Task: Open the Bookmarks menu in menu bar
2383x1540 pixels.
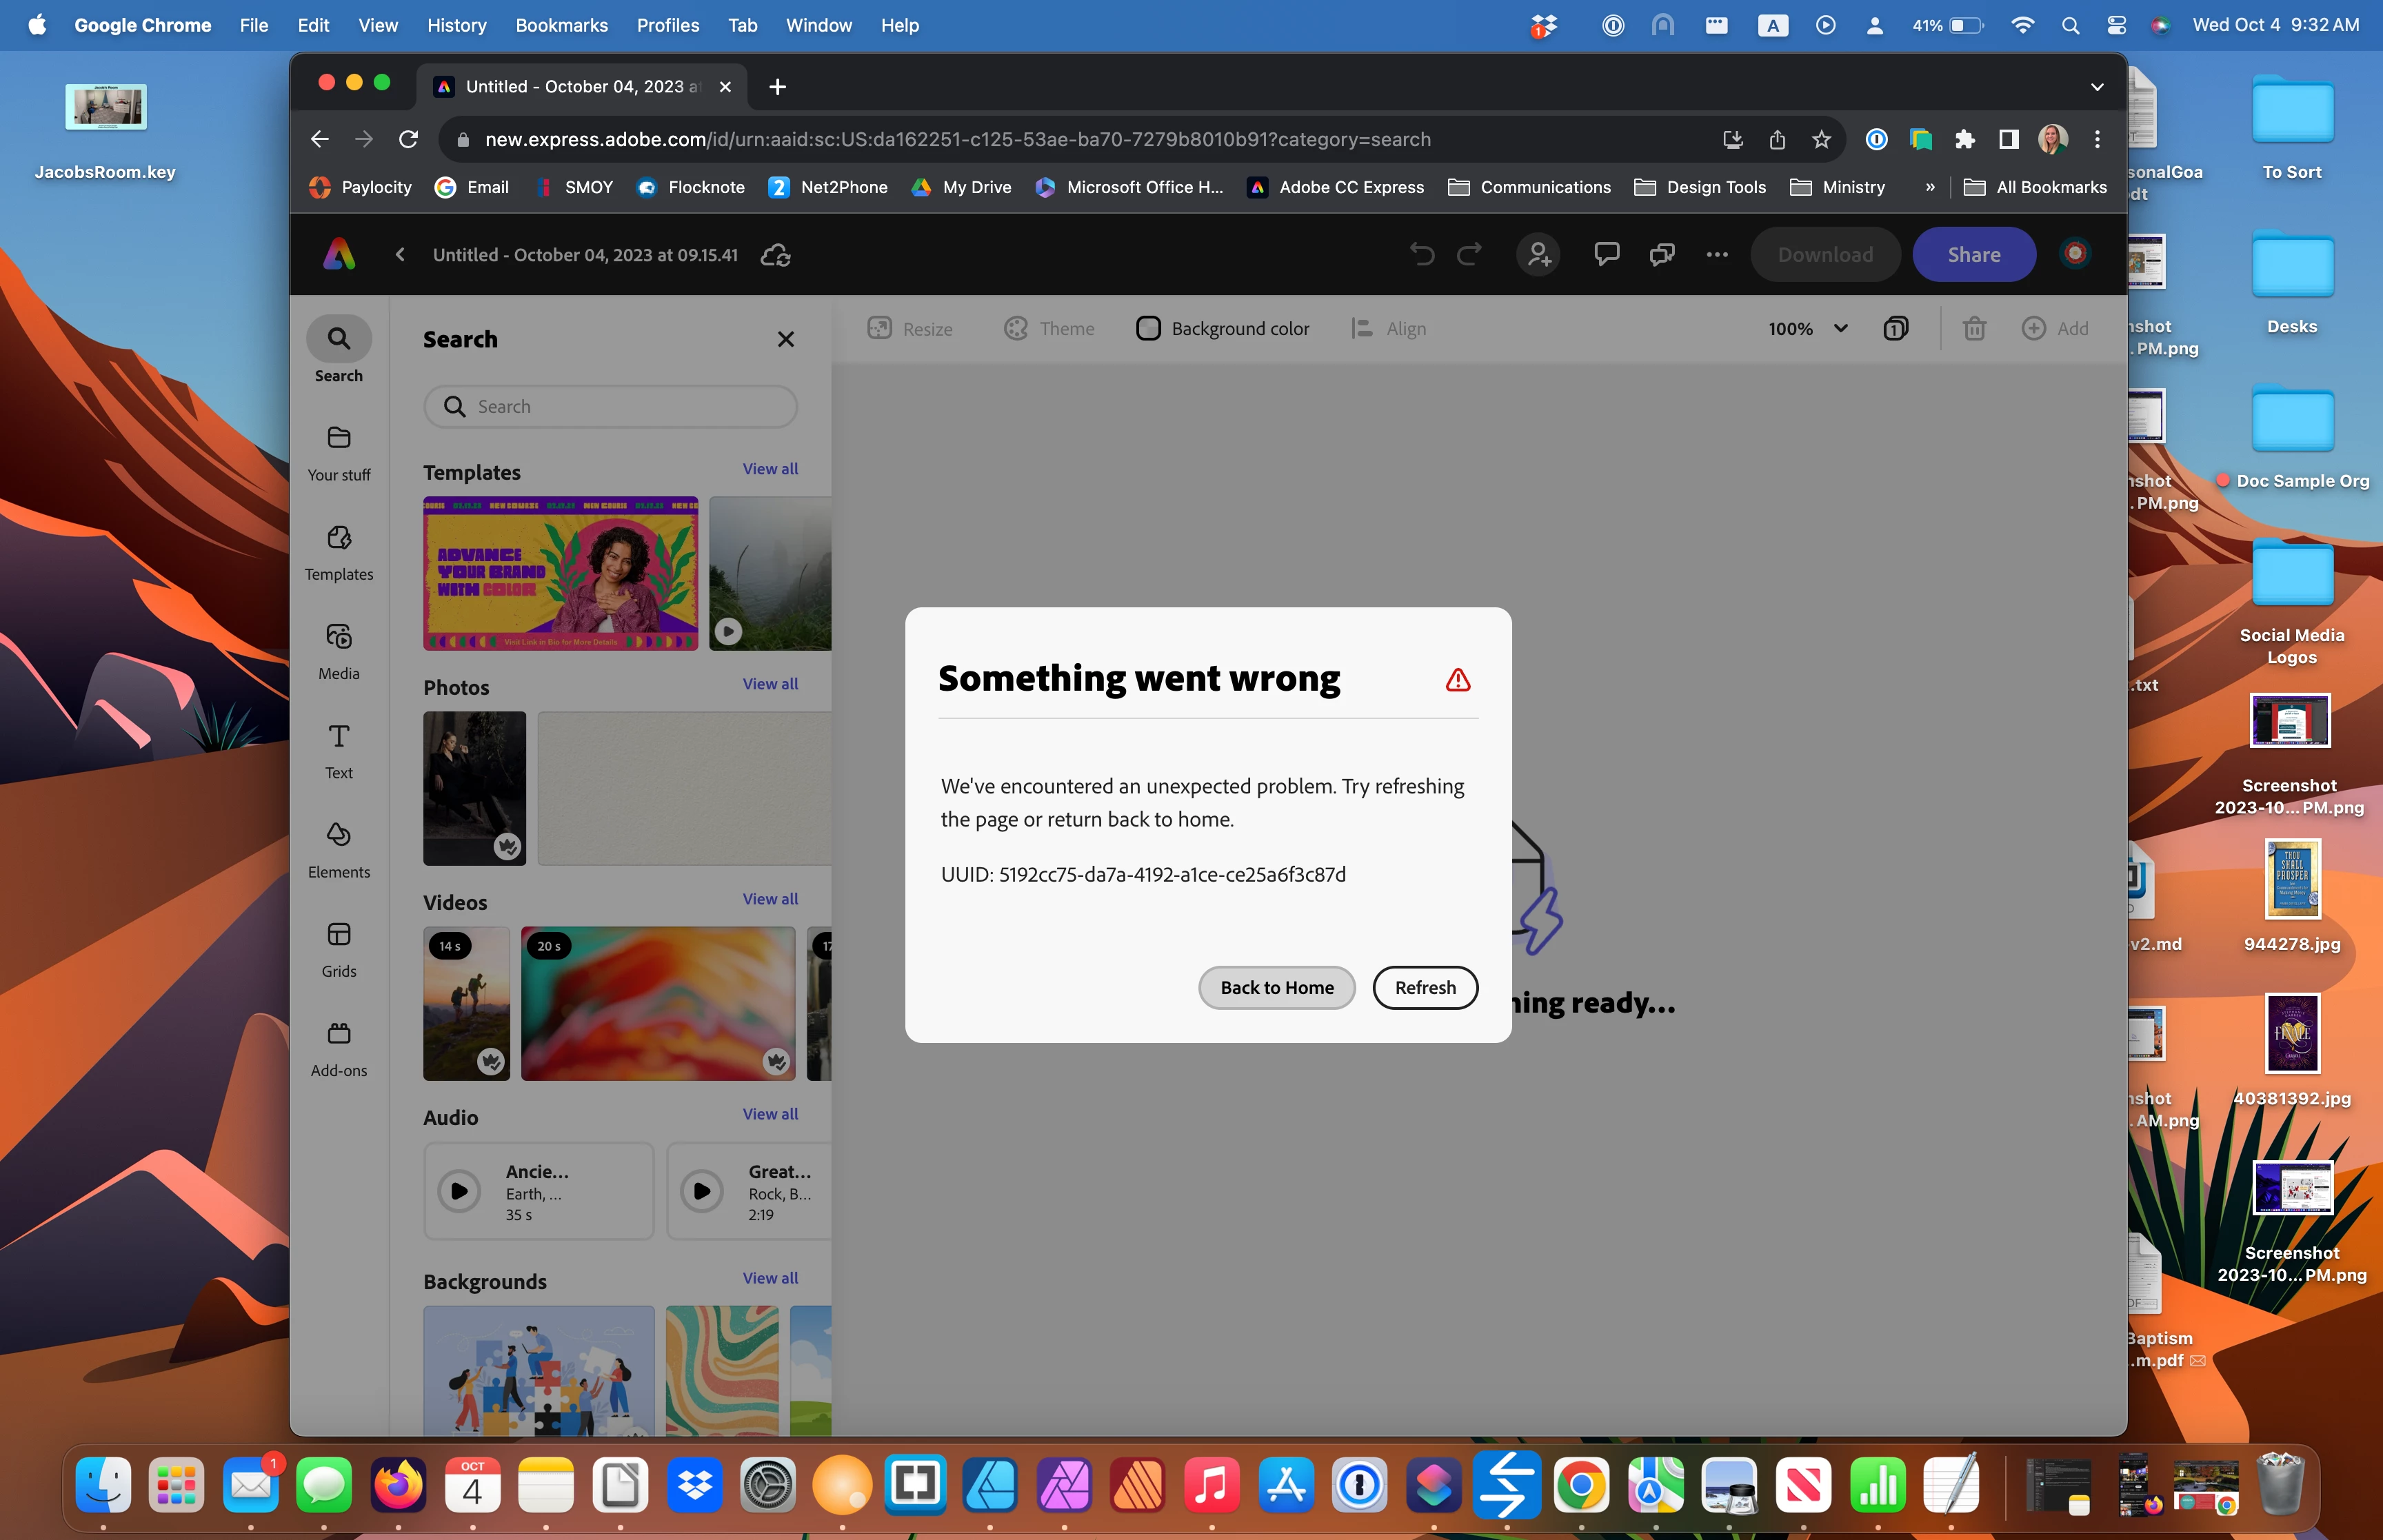Action: pyautogui.click(x=561, y=25)
